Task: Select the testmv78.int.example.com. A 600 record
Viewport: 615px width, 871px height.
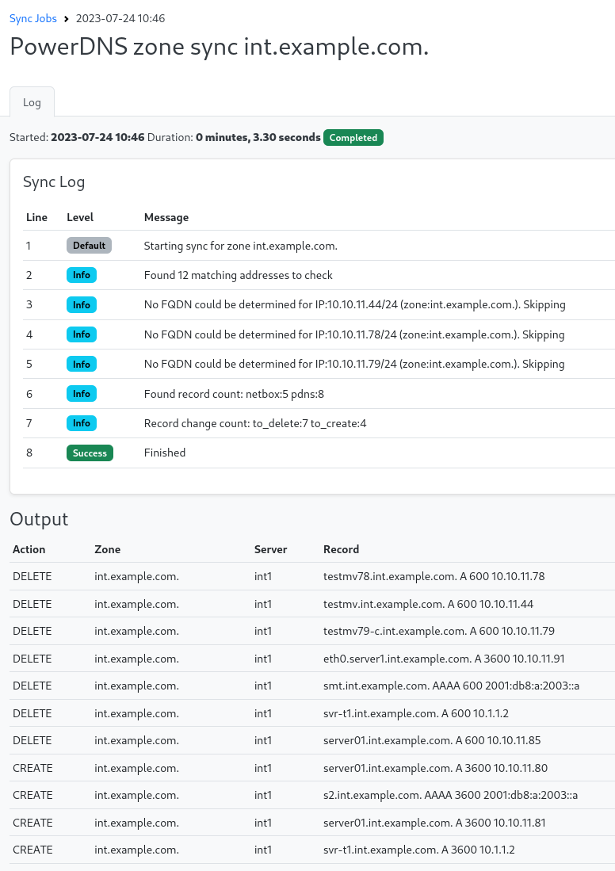Action: click(x=434, y=577)
